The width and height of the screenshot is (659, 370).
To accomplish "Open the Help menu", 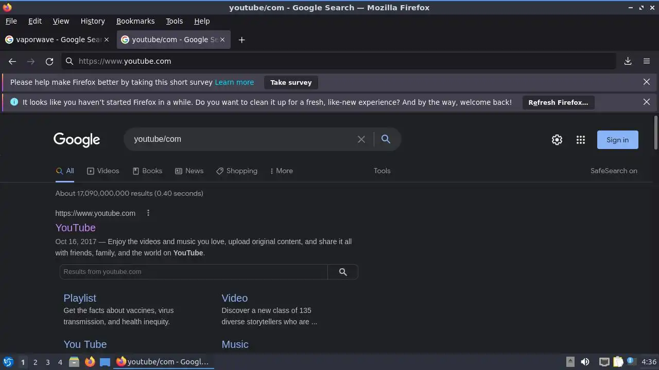I will (202, 21).
